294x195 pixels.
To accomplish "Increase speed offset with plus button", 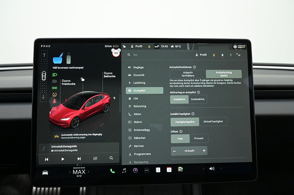I will click(x=204, y=151).
